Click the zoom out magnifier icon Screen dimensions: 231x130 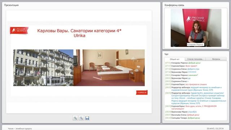pos(81,118)
